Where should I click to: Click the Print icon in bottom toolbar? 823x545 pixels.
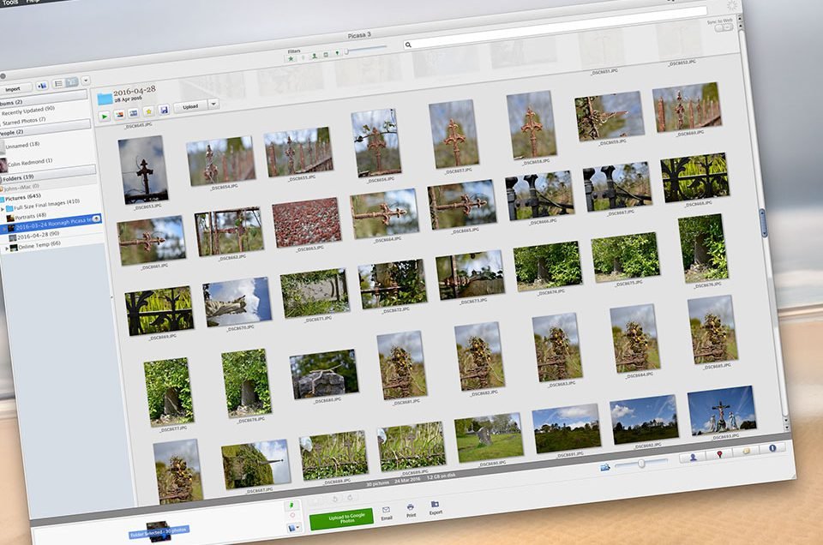[x=411, y=511]
